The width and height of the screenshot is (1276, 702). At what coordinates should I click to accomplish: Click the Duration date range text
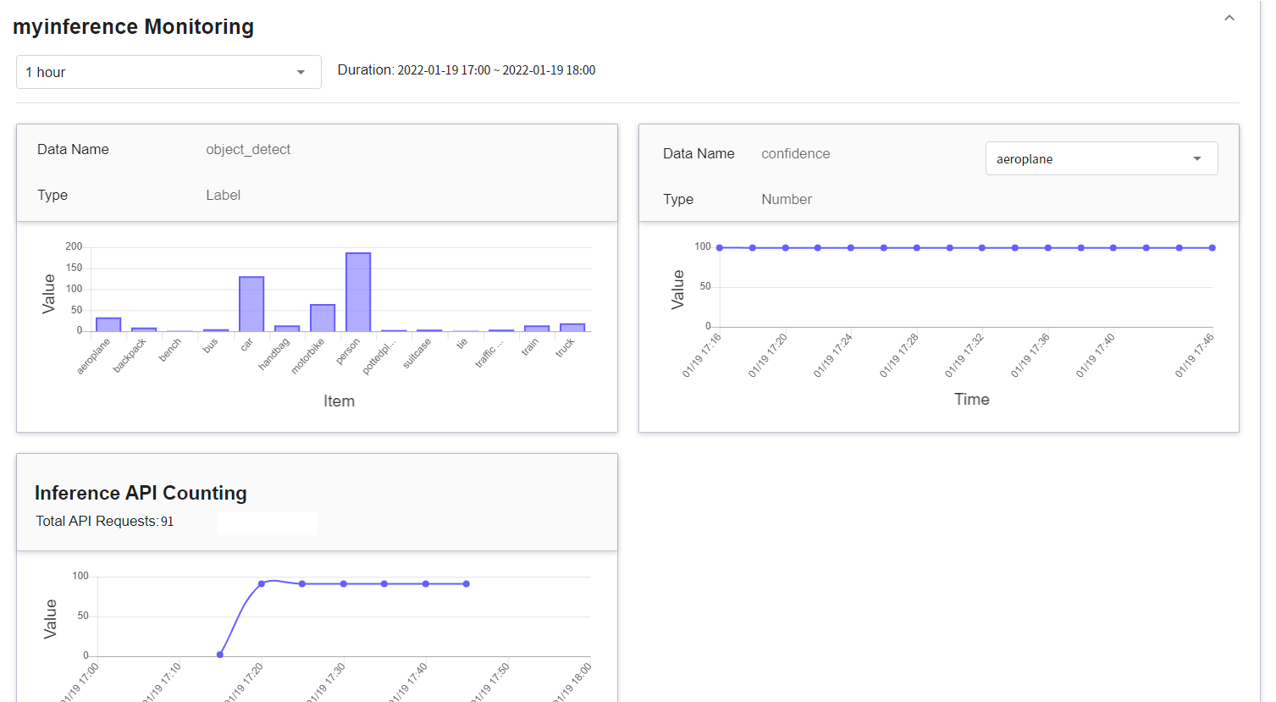[466, 70]
